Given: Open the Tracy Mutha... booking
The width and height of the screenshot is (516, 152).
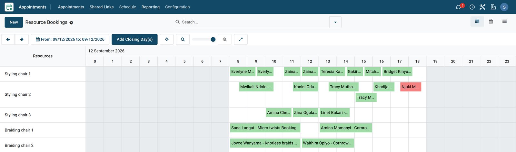Looking at the screenshot, I should [343, 87].
